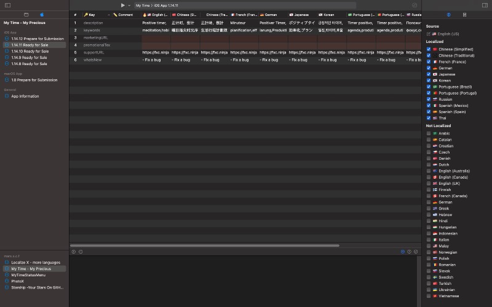Open 1.14.12 Prepare for Submission version

tap(38, 39)
